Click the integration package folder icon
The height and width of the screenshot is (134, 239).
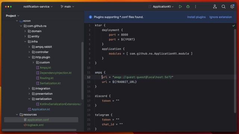coord(34,89)
